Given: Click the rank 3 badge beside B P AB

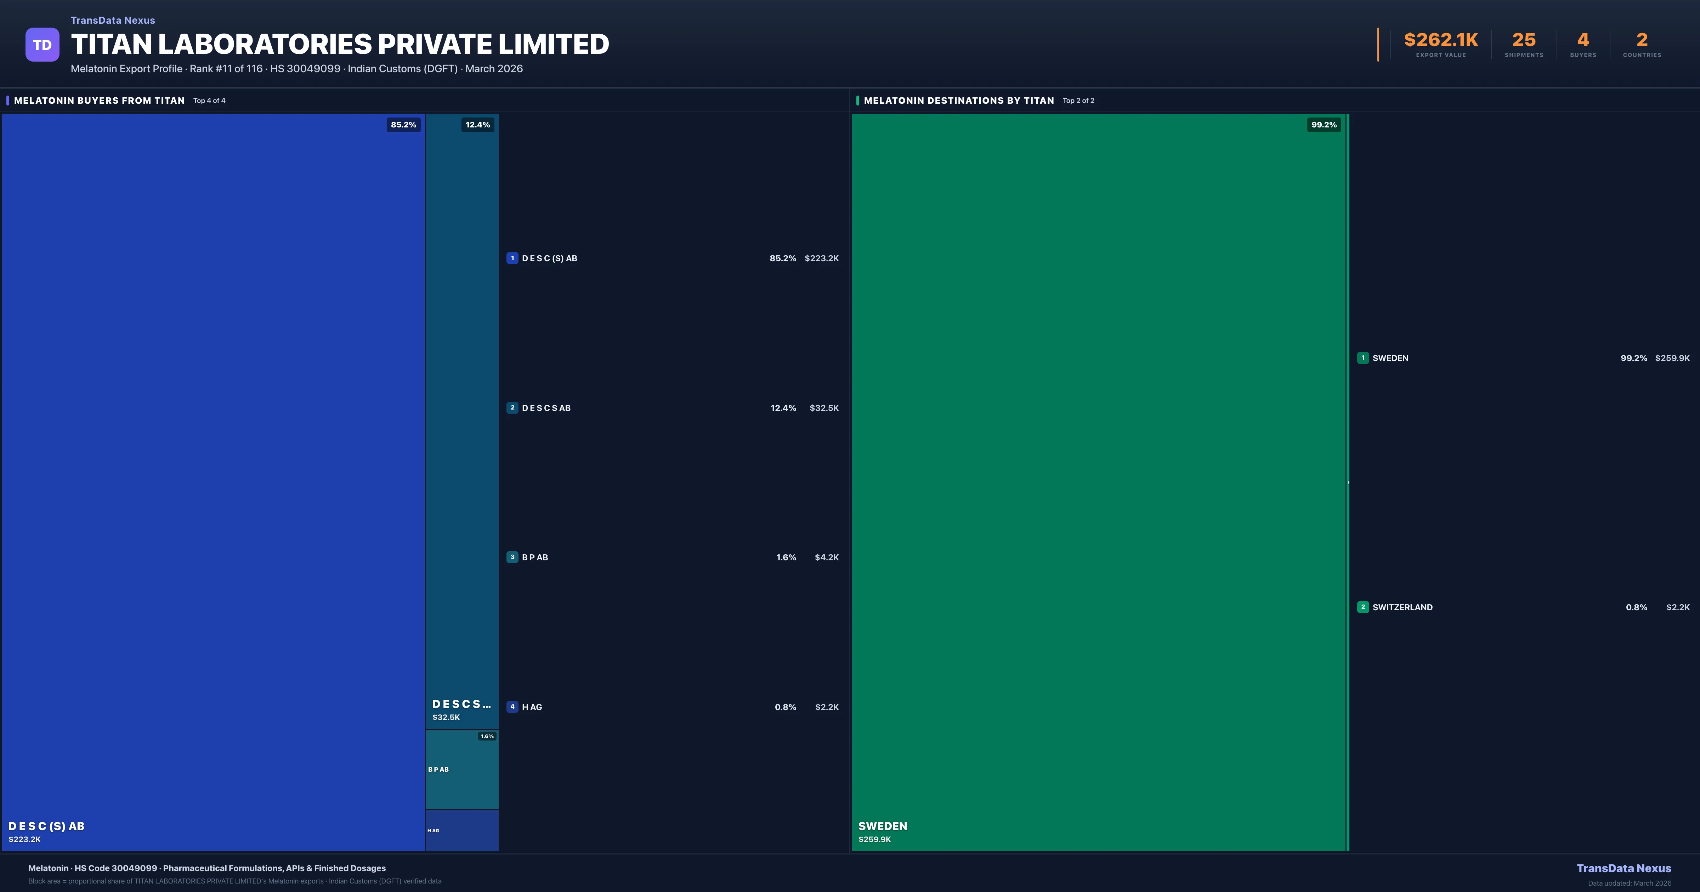Looking at the screenshot, I should tap(513, 557).
